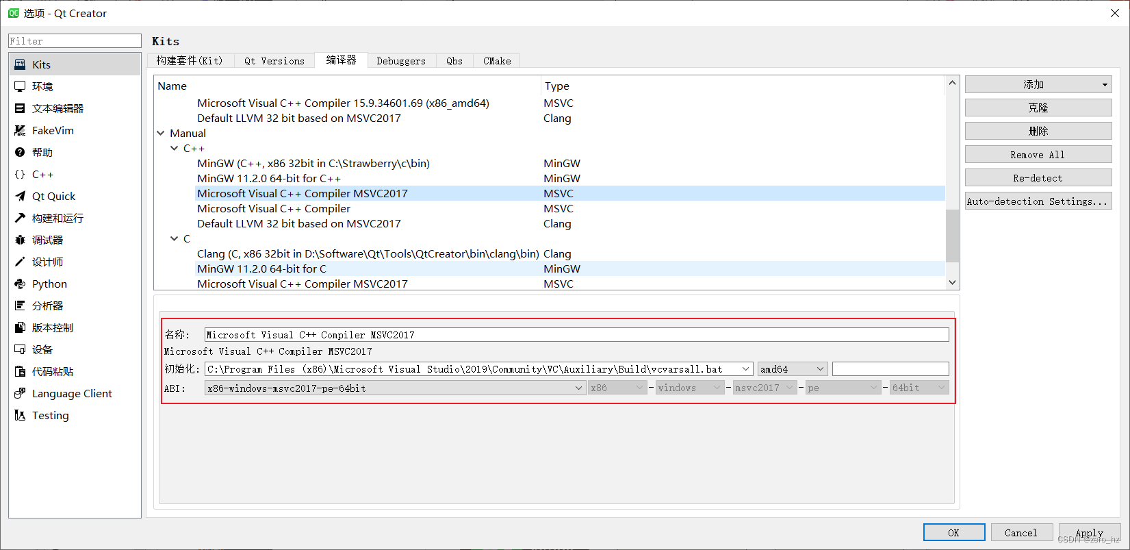Confirm with the OK button
Viewport: 1130px width, 550px height.
click(x=954, y=532)
